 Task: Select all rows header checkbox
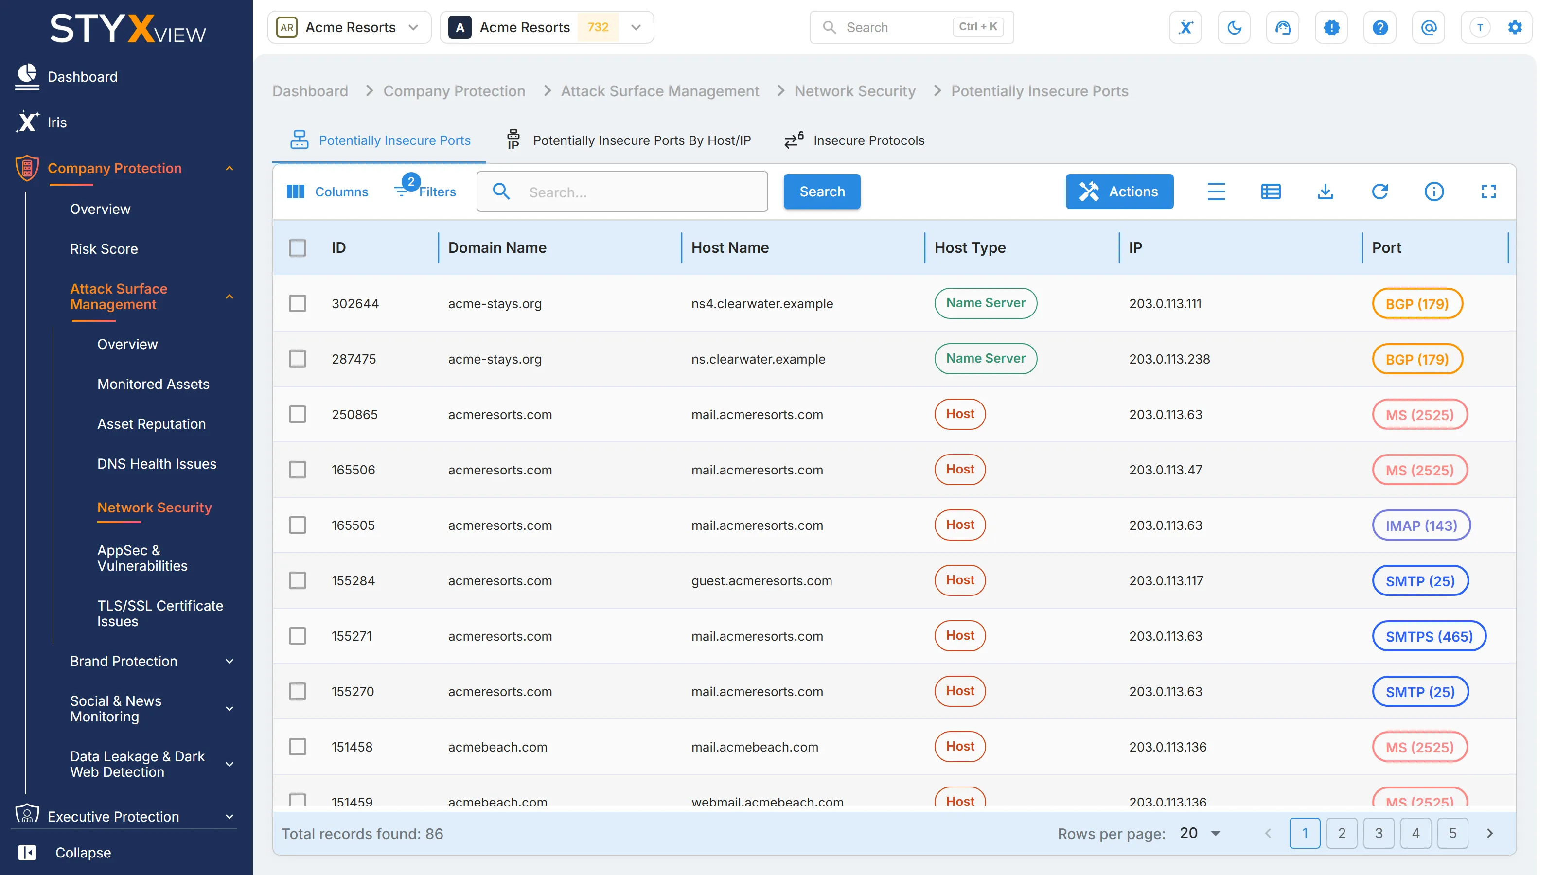pos(297,247)
